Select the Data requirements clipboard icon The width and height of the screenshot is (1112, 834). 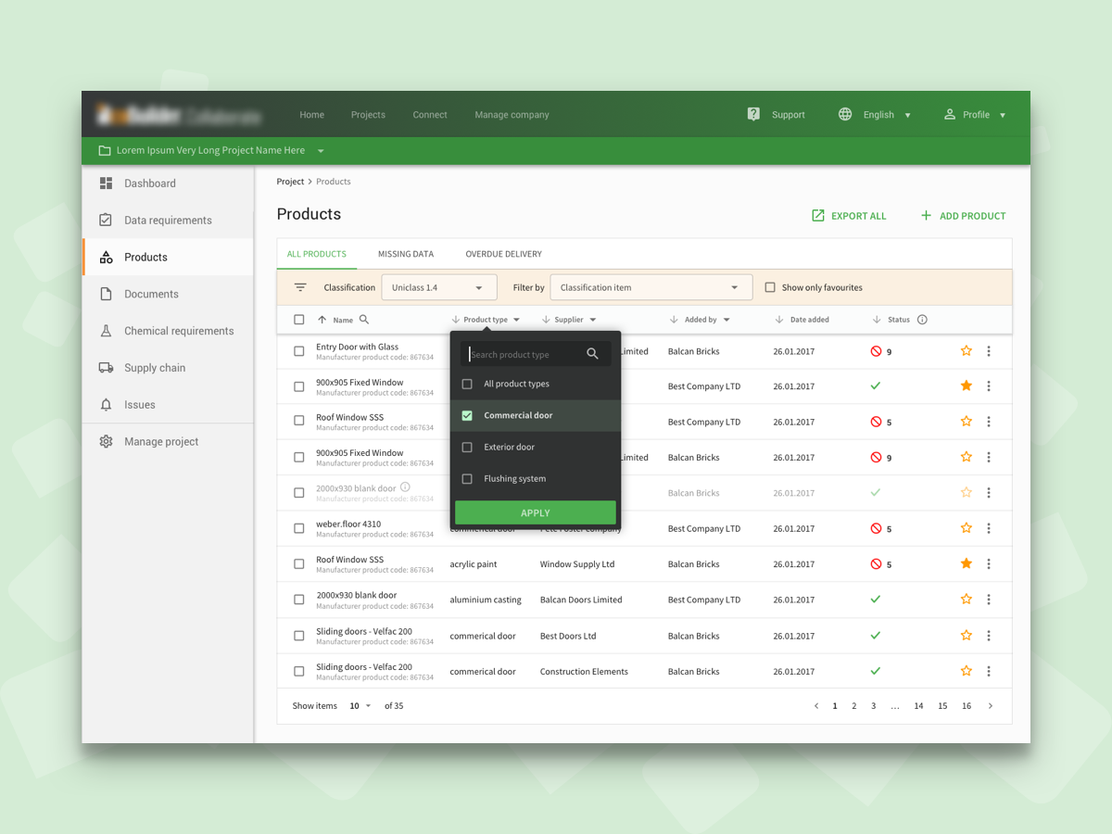[106, 220]
